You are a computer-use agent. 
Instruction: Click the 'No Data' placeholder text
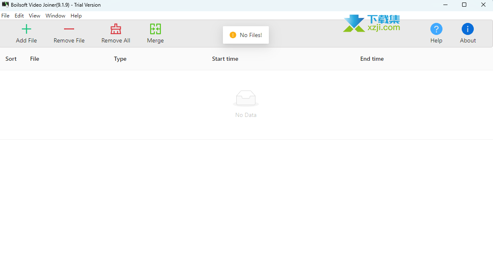coord(246,115)
